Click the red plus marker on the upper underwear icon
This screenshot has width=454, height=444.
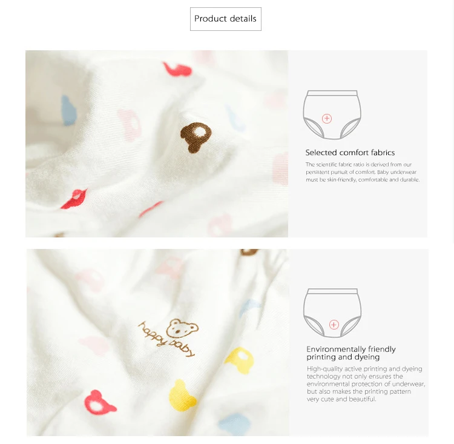point(327,119)
